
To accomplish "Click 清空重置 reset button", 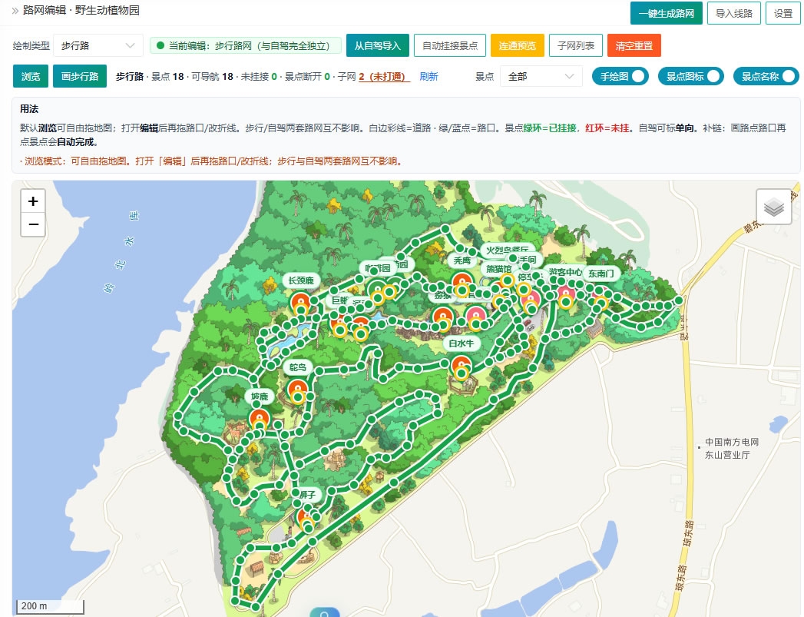I will coord(634,45).
